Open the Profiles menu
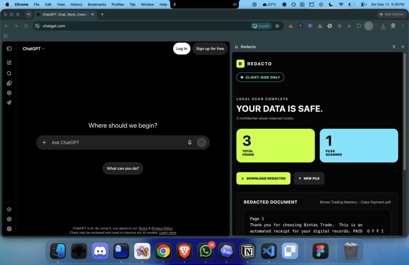The height and width of the screenshot is (265, 409). point(118,4)
